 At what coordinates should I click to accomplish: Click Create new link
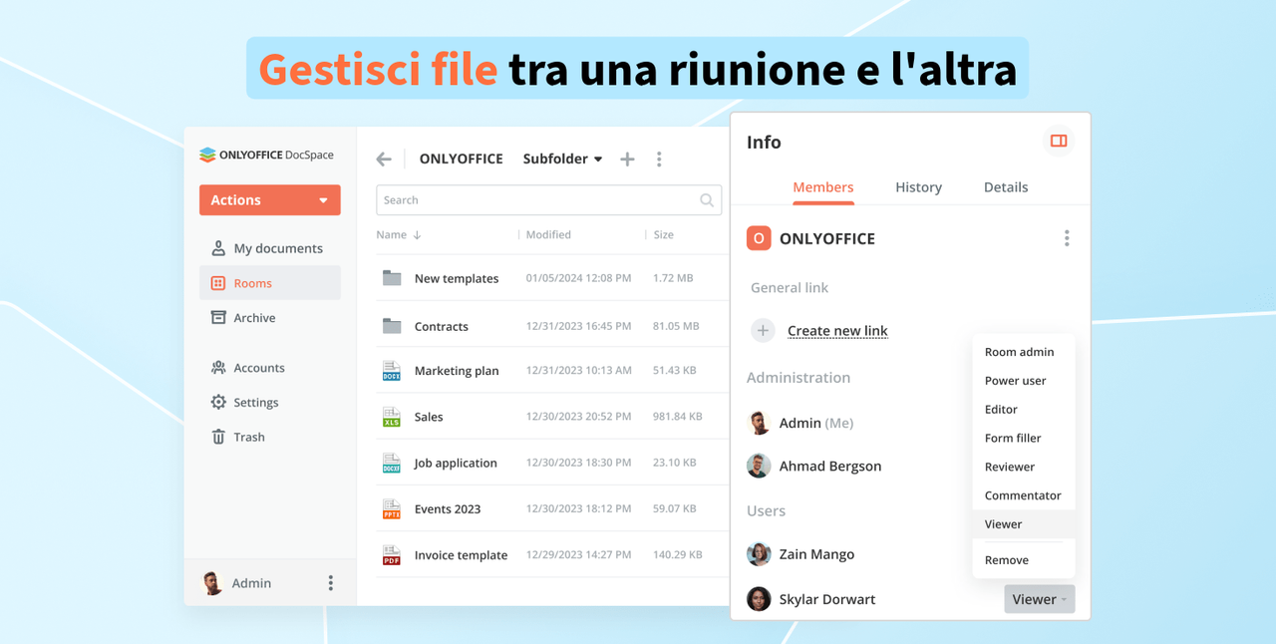click(x=837, y=331)
